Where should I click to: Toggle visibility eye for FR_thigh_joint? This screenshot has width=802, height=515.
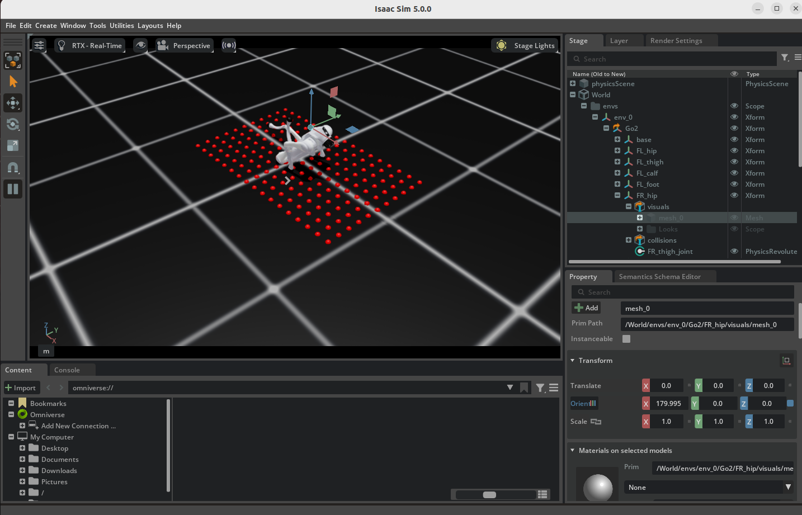[x=734, y=251]
